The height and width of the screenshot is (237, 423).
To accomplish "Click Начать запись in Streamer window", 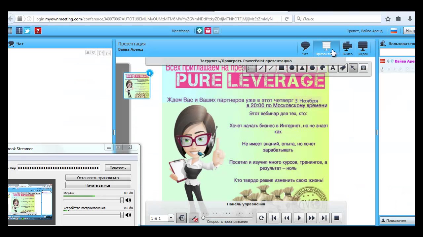I will [x=98, y=185].
